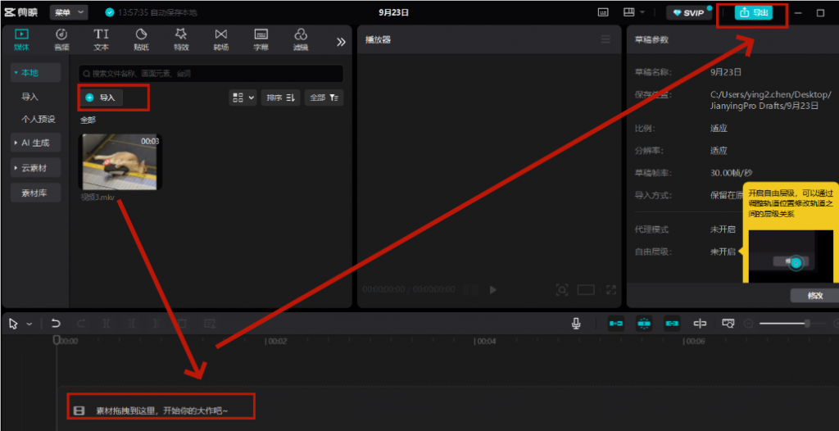Open the keyboard shortcuts icon in title bar
The height and width of the screenshot is (431, 839).
(x=603, y=13)
